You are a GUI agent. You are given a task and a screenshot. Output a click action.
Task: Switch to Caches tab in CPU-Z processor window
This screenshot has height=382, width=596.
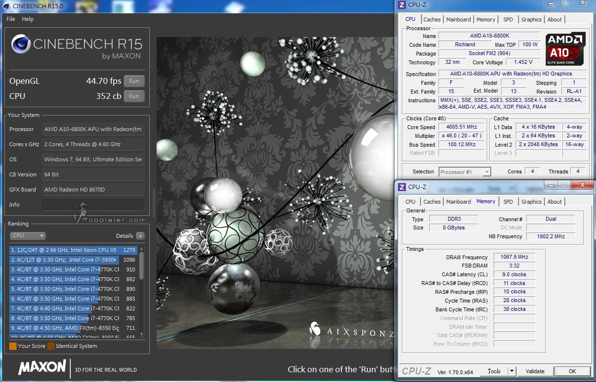tap(432, 19)
